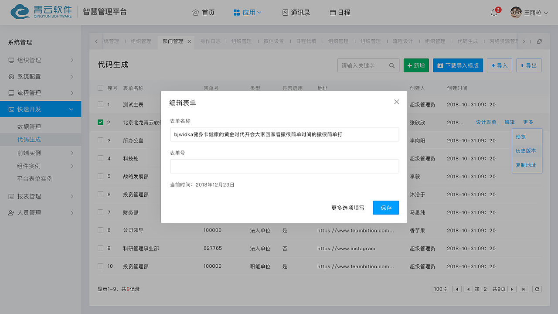Switch to the 微信设置 tab
The height and width of the screenshot is (314, 558).
point(273,41)
